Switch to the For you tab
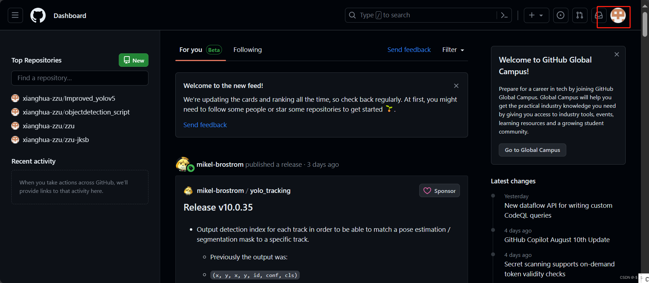This screenshot has height=283, width=649. (200, 50)
